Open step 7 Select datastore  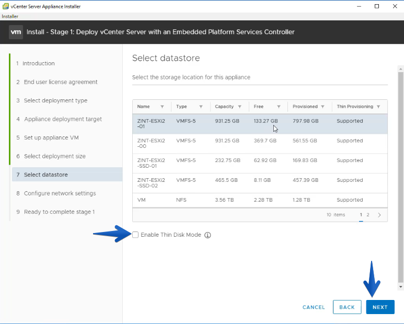tap(67, 175)
